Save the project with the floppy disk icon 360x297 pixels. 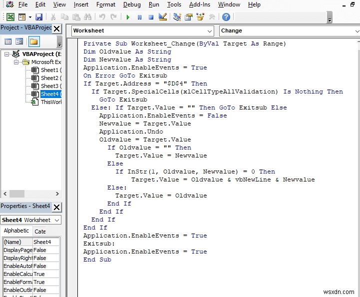pos(39,17)
